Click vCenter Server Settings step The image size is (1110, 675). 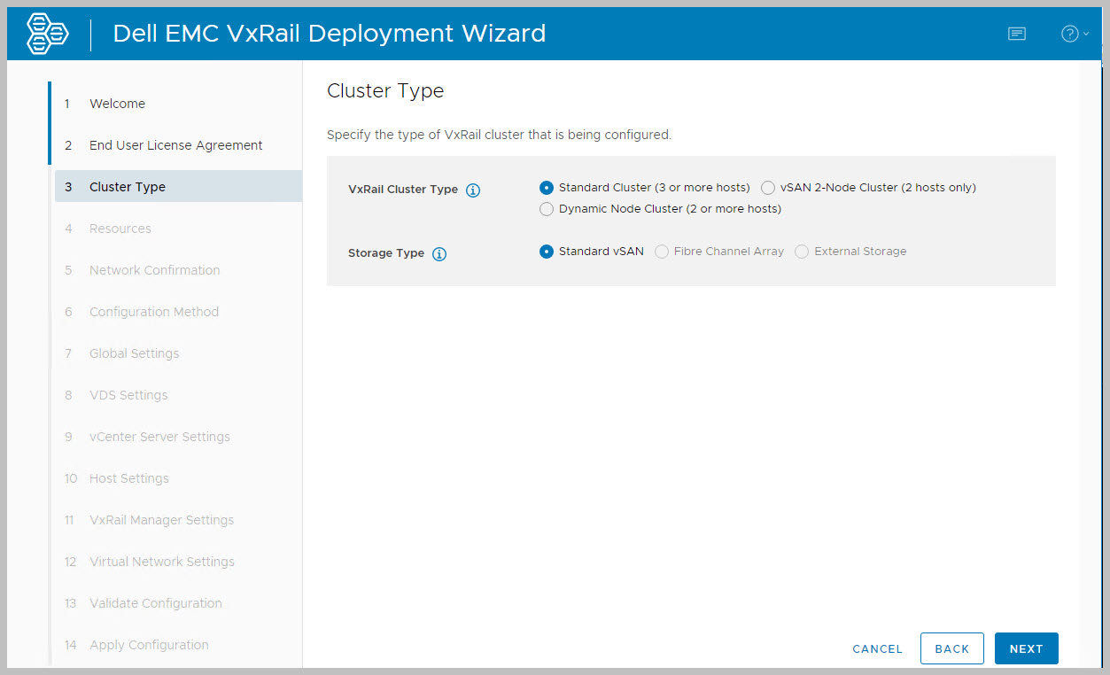[x=159, y=437]
